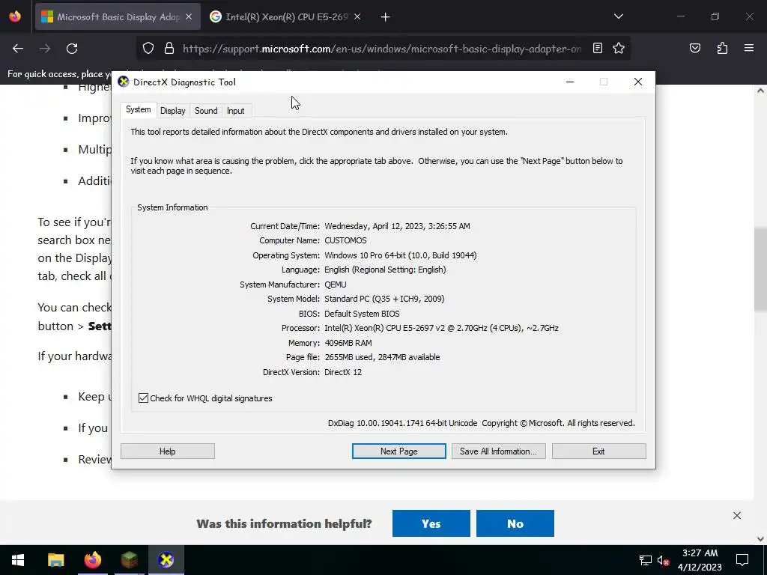Click the scrollbar down arrow on the page
The height and width of the screenshot is (575, 767).
point(761,539)
